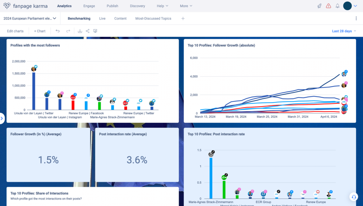Open the notifications bell
Viewport: 363px width, 206px height.
click(337, 6)
